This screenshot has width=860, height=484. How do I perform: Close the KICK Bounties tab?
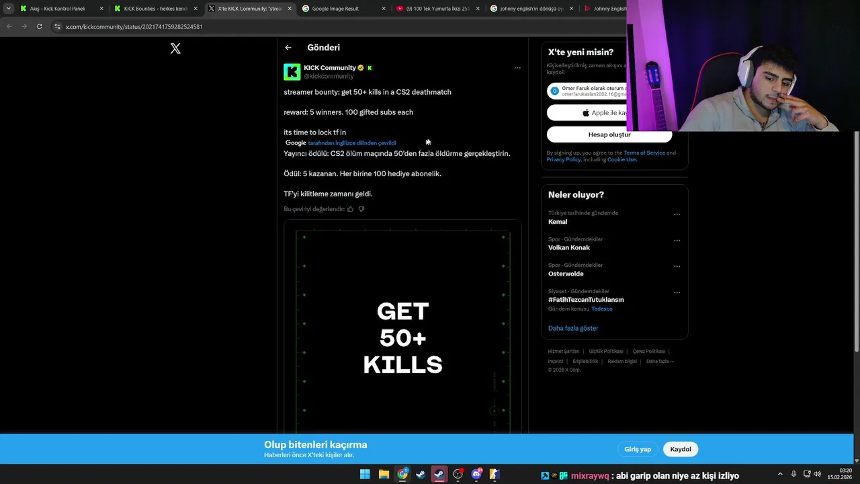click(196, 9)
